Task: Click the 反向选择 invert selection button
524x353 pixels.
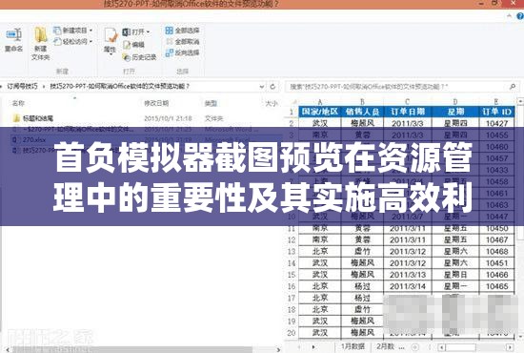Action: tap(183, 52)
